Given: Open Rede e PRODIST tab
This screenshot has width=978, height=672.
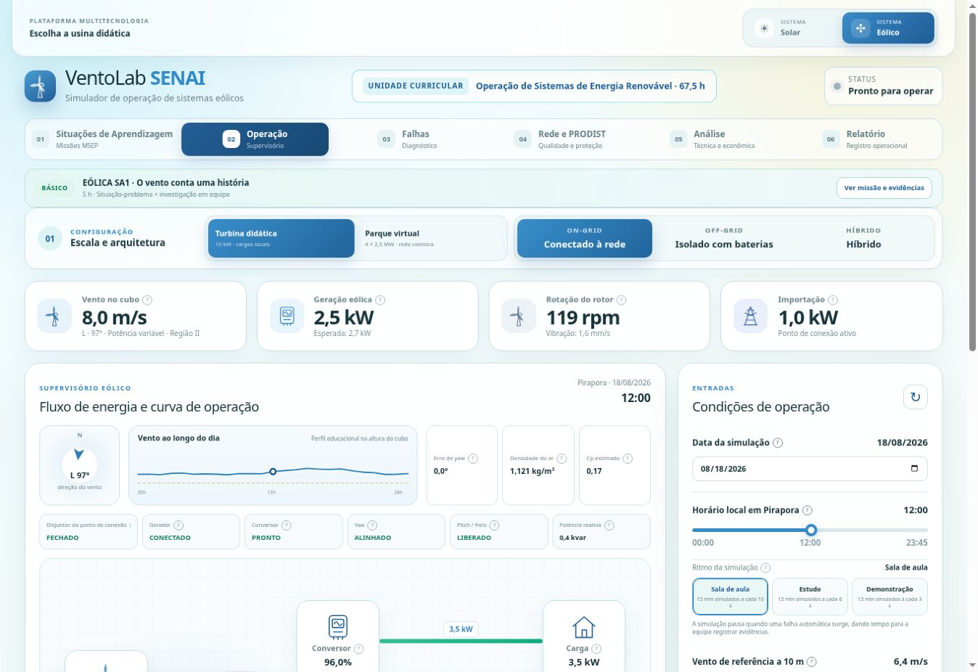Looking at the screenshot, I should click(x=560, y=139).
